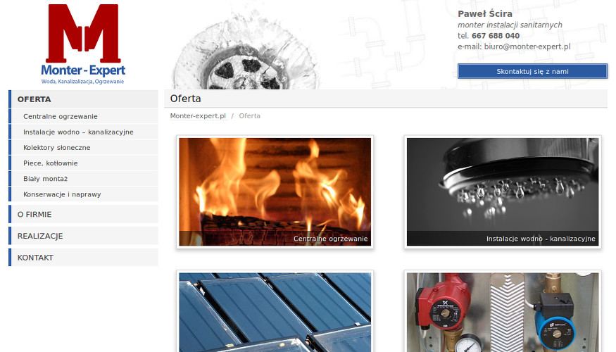Open Piece, kotłownie menu item
The width and height of the screenshot is (616, 352).
(83, 163)
